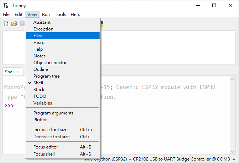Image resolution: width=239 pixels, height=163 pixels.
Task: Show the TODO view
Action: [x=63, y=96]
